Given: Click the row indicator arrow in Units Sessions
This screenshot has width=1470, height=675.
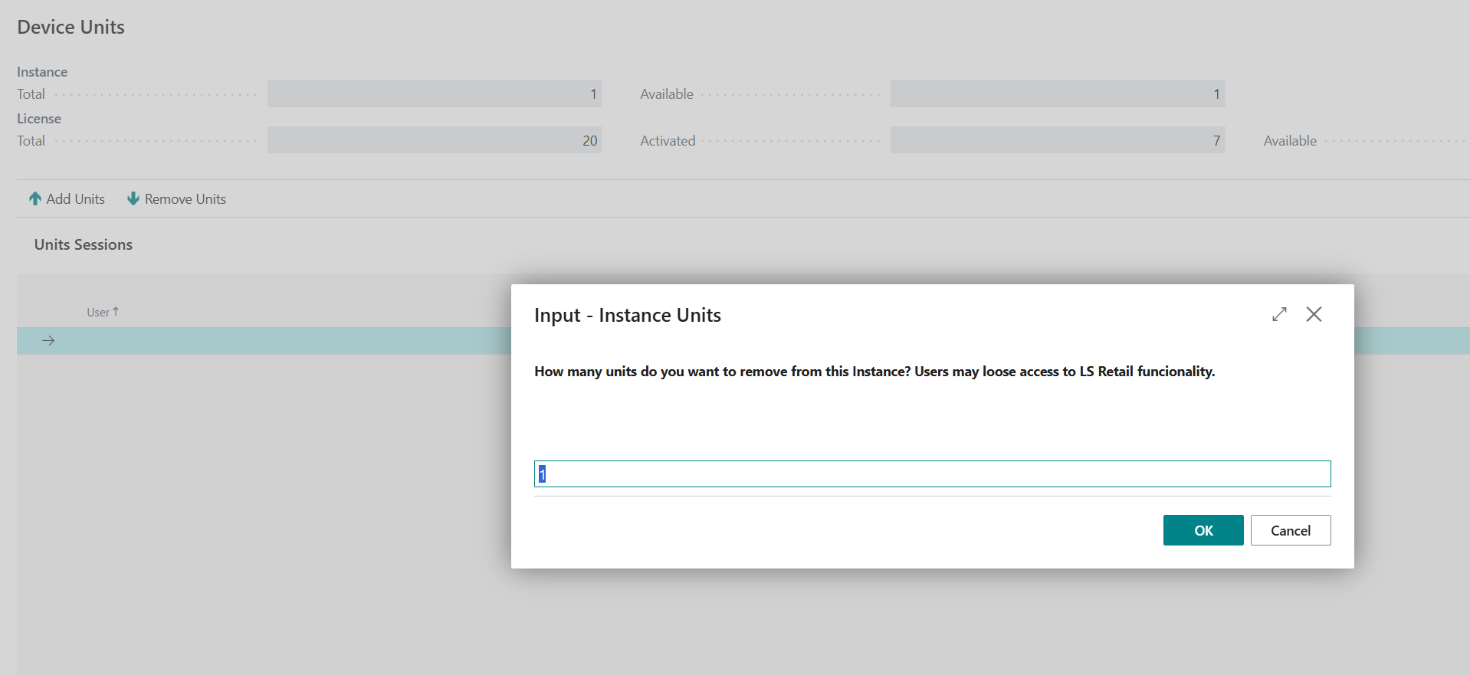Looking at the screenshot, I should (x=48, y=341).
